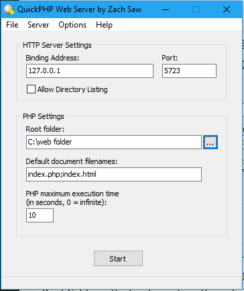244x291 pixels.
Task: Click the 'HTTP Server Settings' group label
Action: [x=57, y=45]
